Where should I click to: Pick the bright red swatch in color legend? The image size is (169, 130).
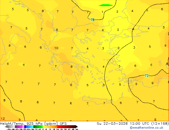58,127
